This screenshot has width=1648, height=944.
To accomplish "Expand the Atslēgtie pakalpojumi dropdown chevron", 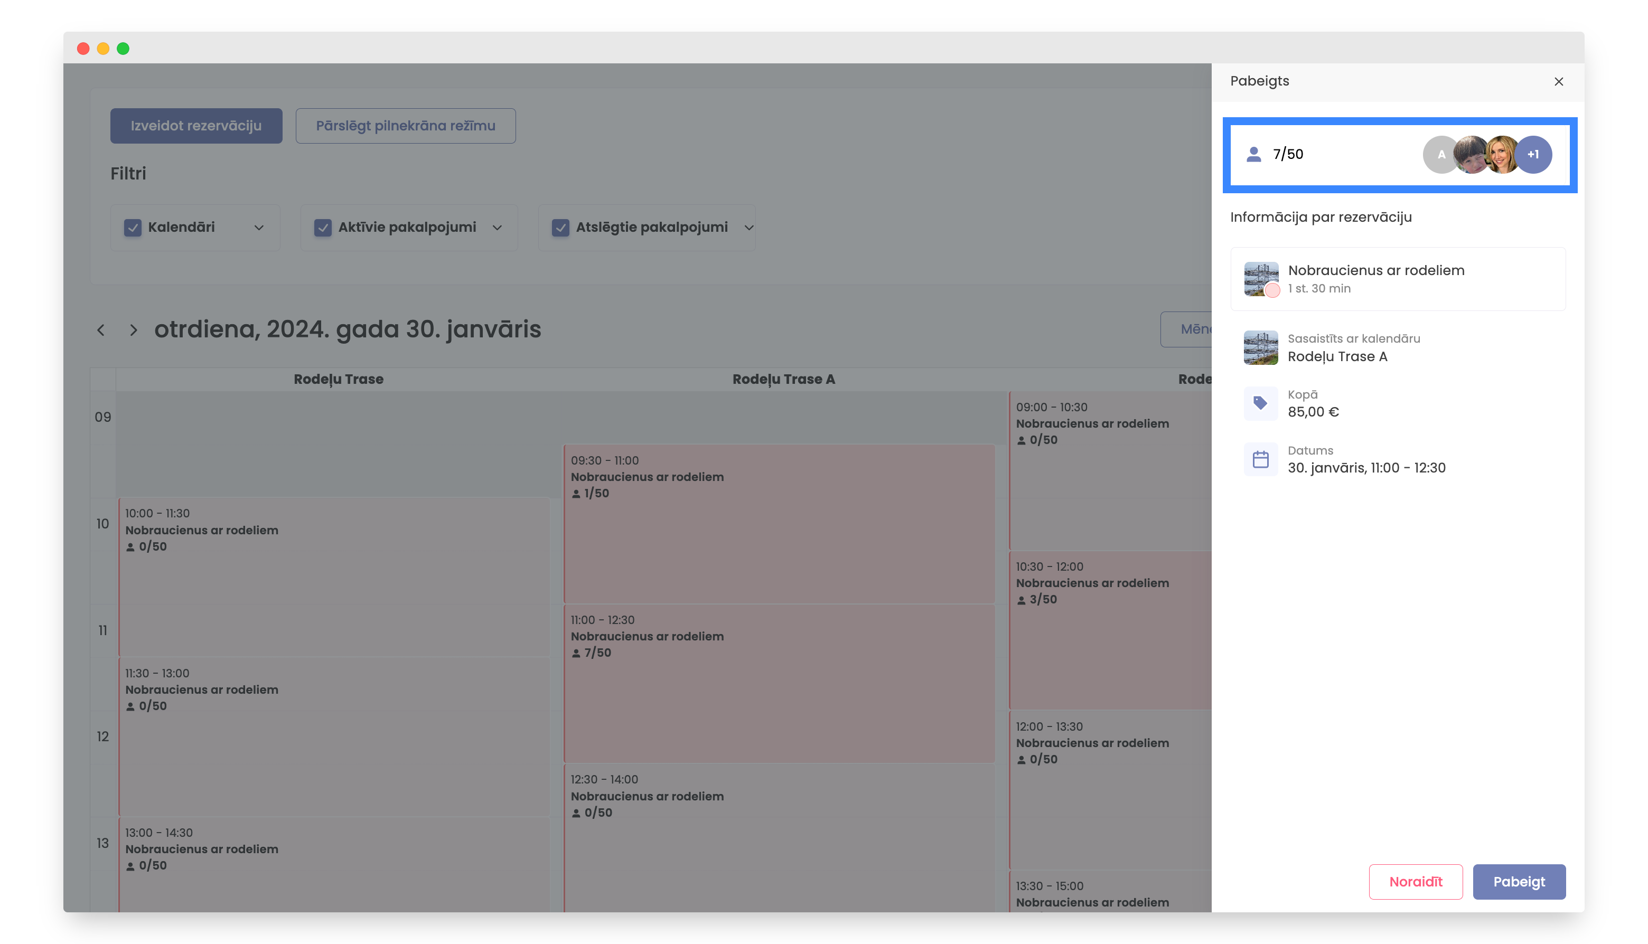I will (x=748, y=228).
